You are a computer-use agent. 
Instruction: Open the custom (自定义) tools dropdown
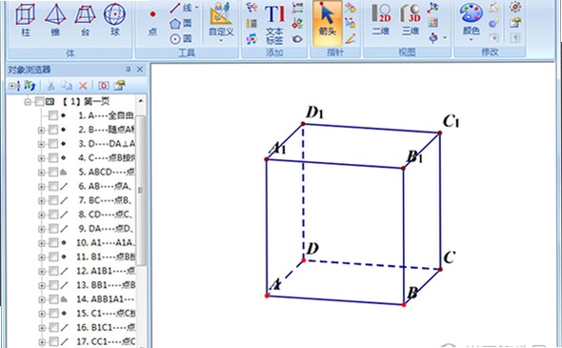[x=221, y=22]
